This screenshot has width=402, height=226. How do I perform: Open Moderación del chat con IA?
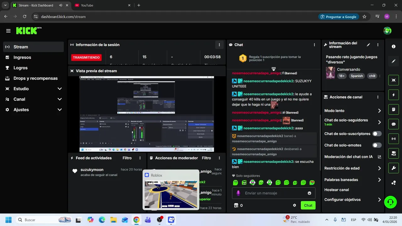click(353, 157)
